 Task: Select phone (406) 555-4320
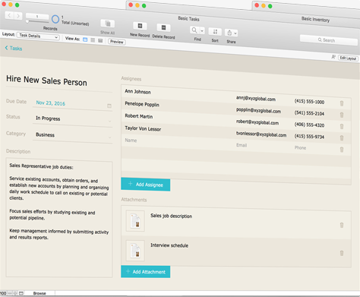[309, 125]
